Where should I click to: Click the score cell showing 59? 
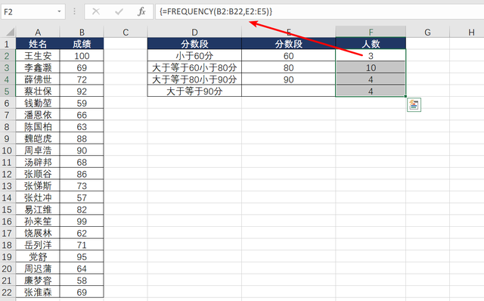point(82,103)
